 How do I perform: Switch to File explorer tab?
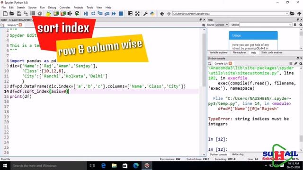(x=239, y=52)
